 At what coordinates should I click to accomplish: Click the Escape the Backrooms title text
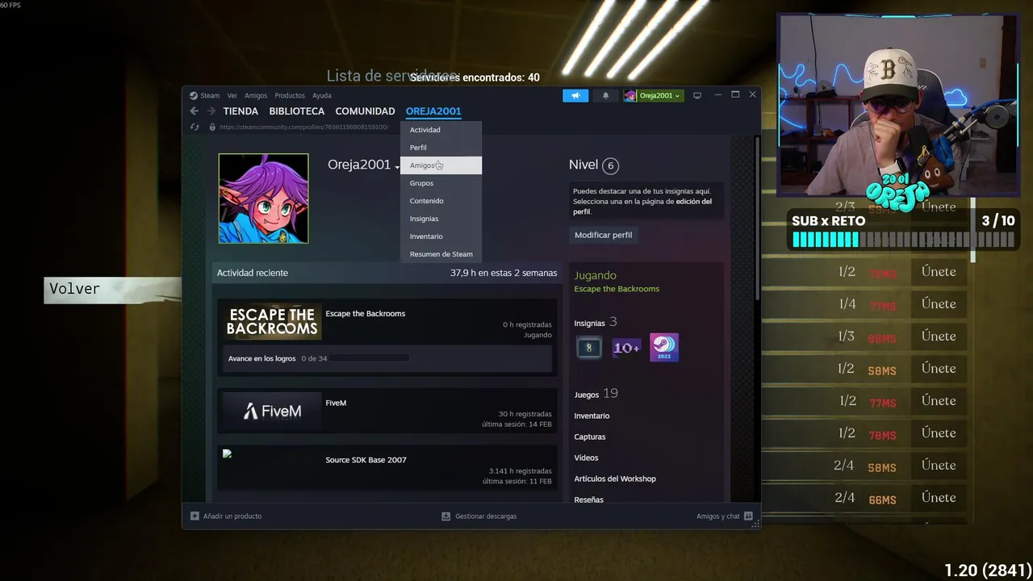click(366, 313)
